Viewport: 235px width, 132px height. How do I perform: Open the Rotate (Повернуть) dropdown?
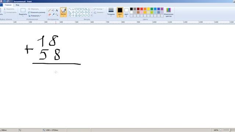(x=35, y=16)
